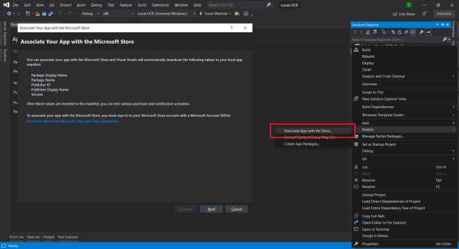The height and width of the screenshot is (249, 459).
Task: Close the Associate Your App dialog
Action: click(x=245, y=28)
